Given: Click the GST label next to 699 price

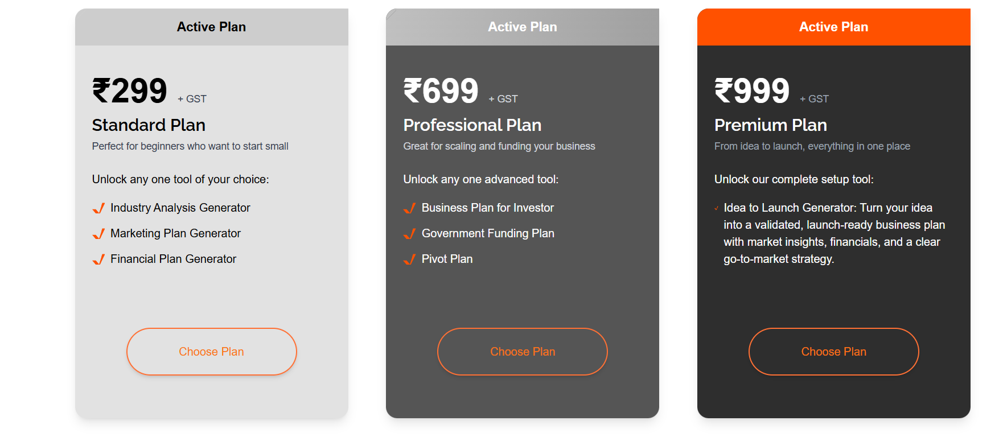Looking at the screenshot, I should click(503, 98).
